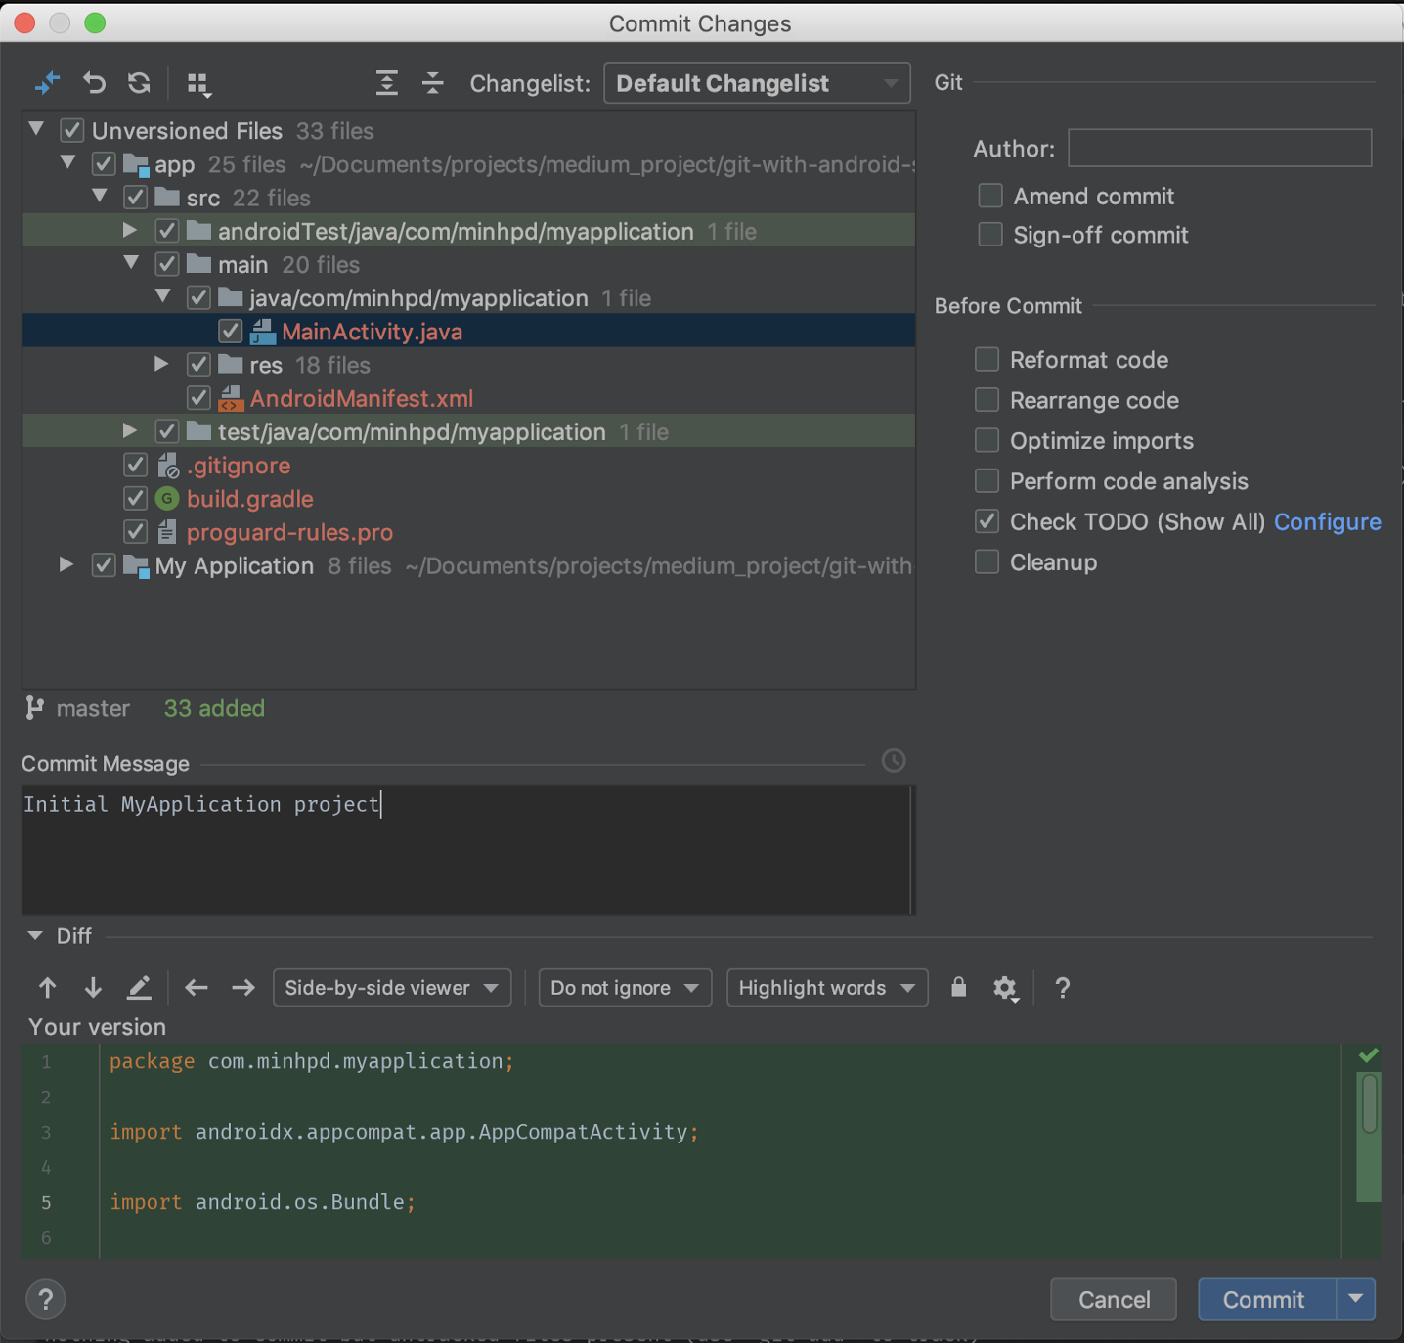This screenshot has height=1343, width=1404.
Task: Click the Refresh changes icon
Action: point(139,83)
